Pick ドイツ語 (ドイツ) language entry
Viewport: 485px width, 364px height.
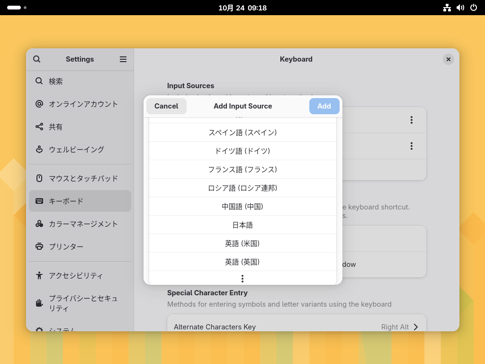[x=242, y=151]
